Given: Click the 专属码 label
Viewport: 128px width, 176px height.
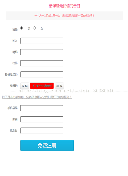Looking at the screenshot, I should pos(14,86).
